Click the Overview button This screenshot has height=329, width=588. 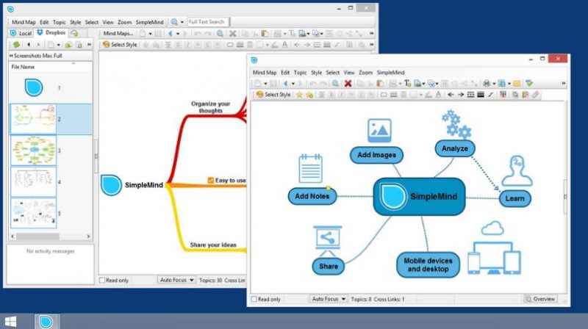(540, 299)
